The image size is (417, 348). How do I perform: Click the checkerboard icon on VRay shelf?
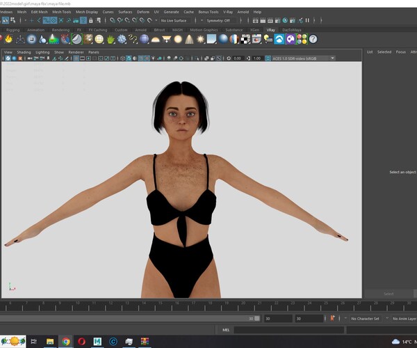(x=245, y=40)
